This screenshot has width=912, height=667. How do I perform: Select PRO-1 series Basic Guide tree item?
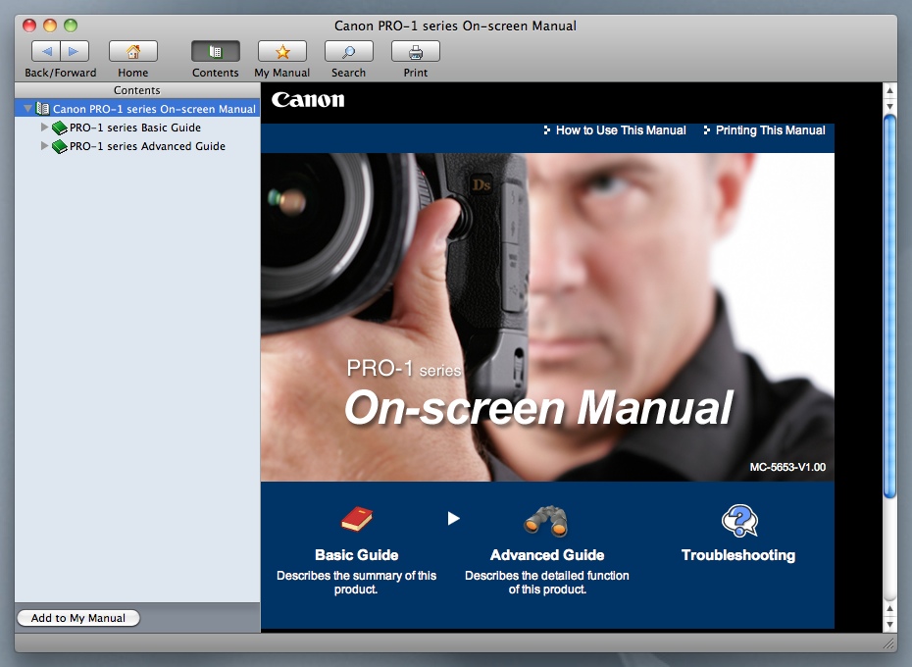tap(134, 128)
